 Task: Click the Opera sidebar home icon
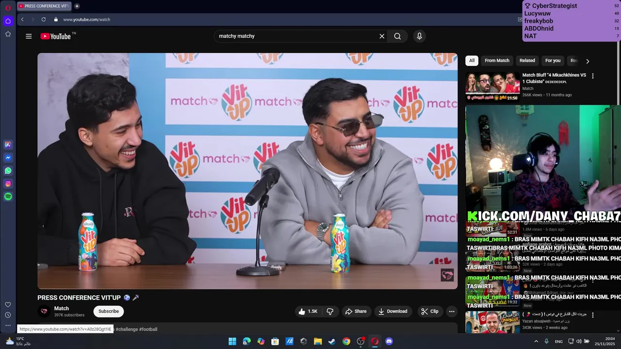tap(8, 21)
